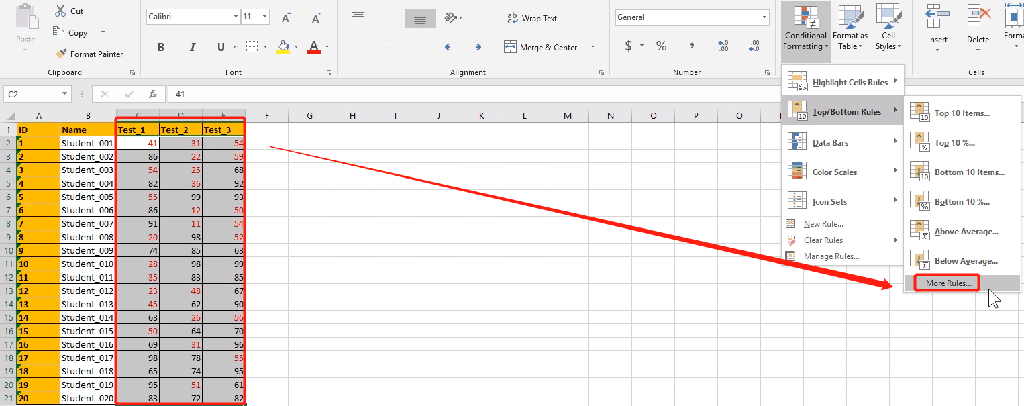
Task: Toggle Italic formatting
Action: pos(193,47)
